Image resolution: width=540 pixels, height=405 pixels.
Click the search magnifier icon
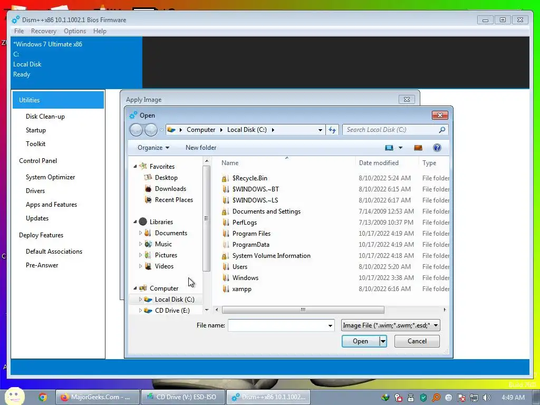tap(442, 130)
